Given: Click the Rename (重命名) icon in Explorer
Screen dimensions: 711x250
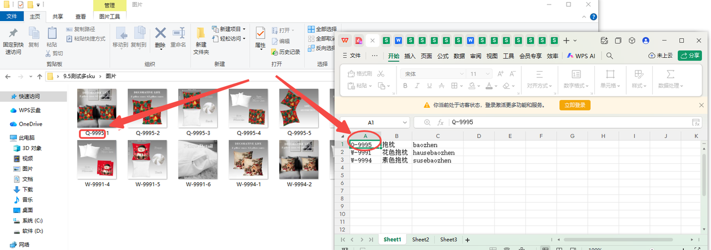Looking at the screenshot, I should tap(178, 33).
